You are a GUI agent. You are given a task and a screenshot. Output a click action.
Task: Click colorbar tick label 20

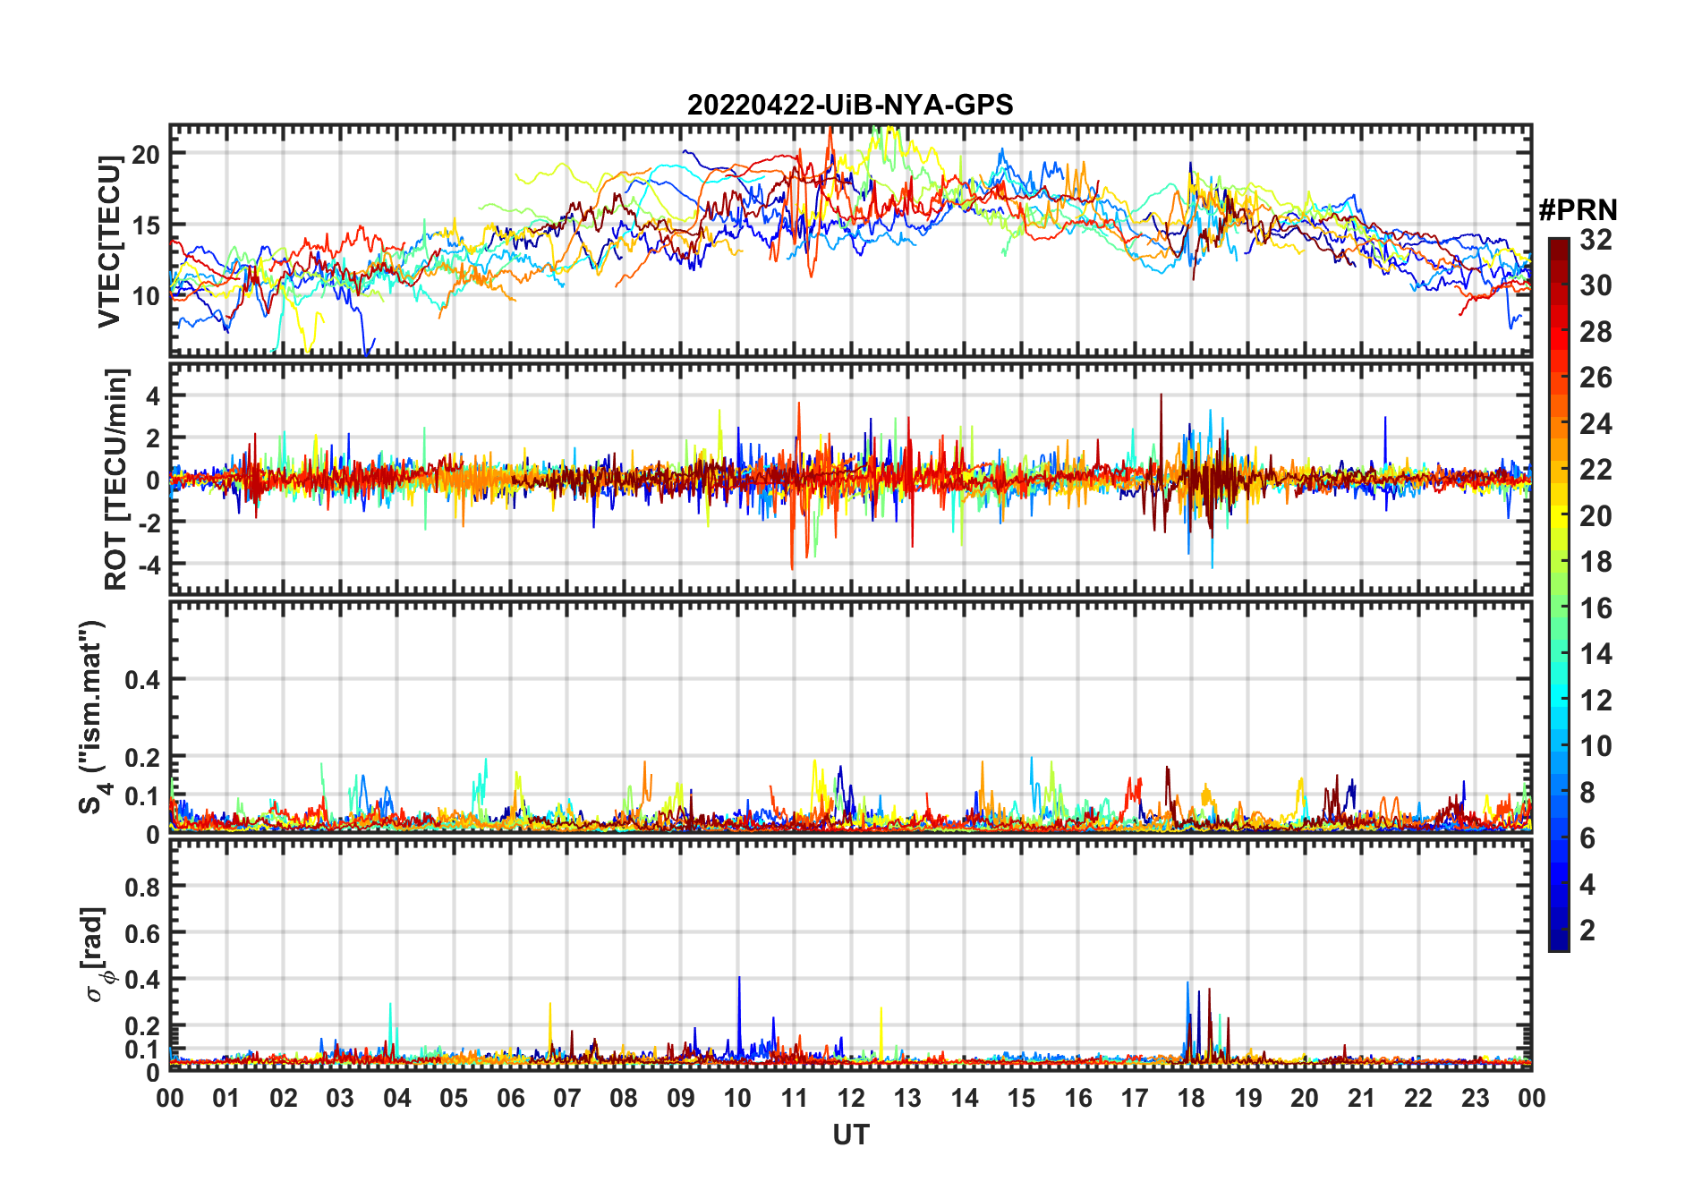click(1596, 515)
